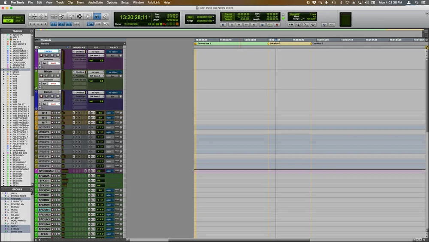
Task: Select the Trim tool
Action: point(71,16)
